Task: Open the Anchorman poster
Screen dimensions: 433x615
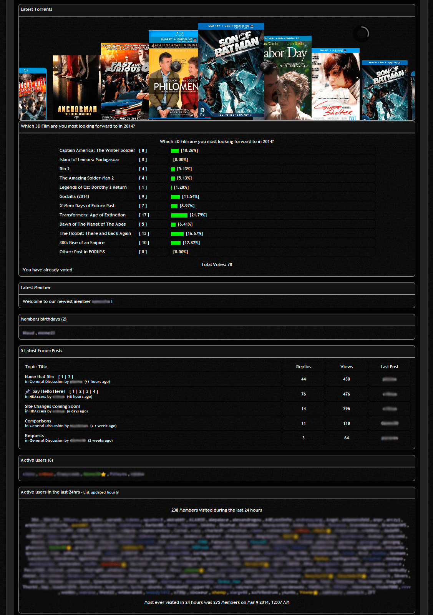Action: 77,88
